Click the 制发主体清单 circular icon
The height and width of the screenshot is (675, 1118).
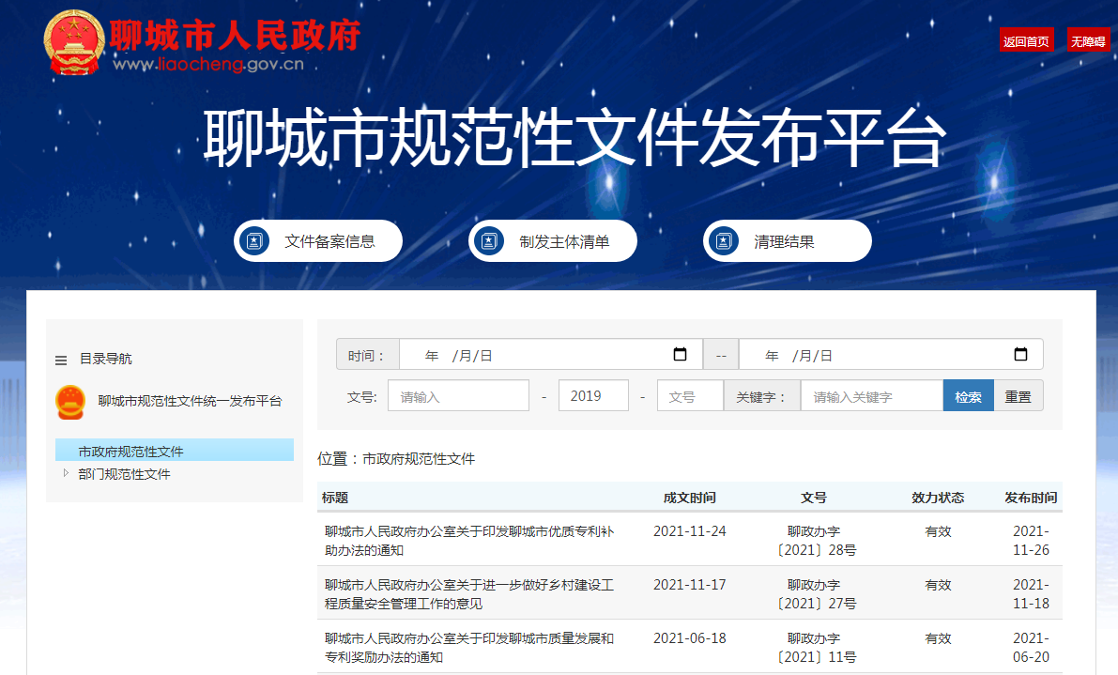[489, 240]
